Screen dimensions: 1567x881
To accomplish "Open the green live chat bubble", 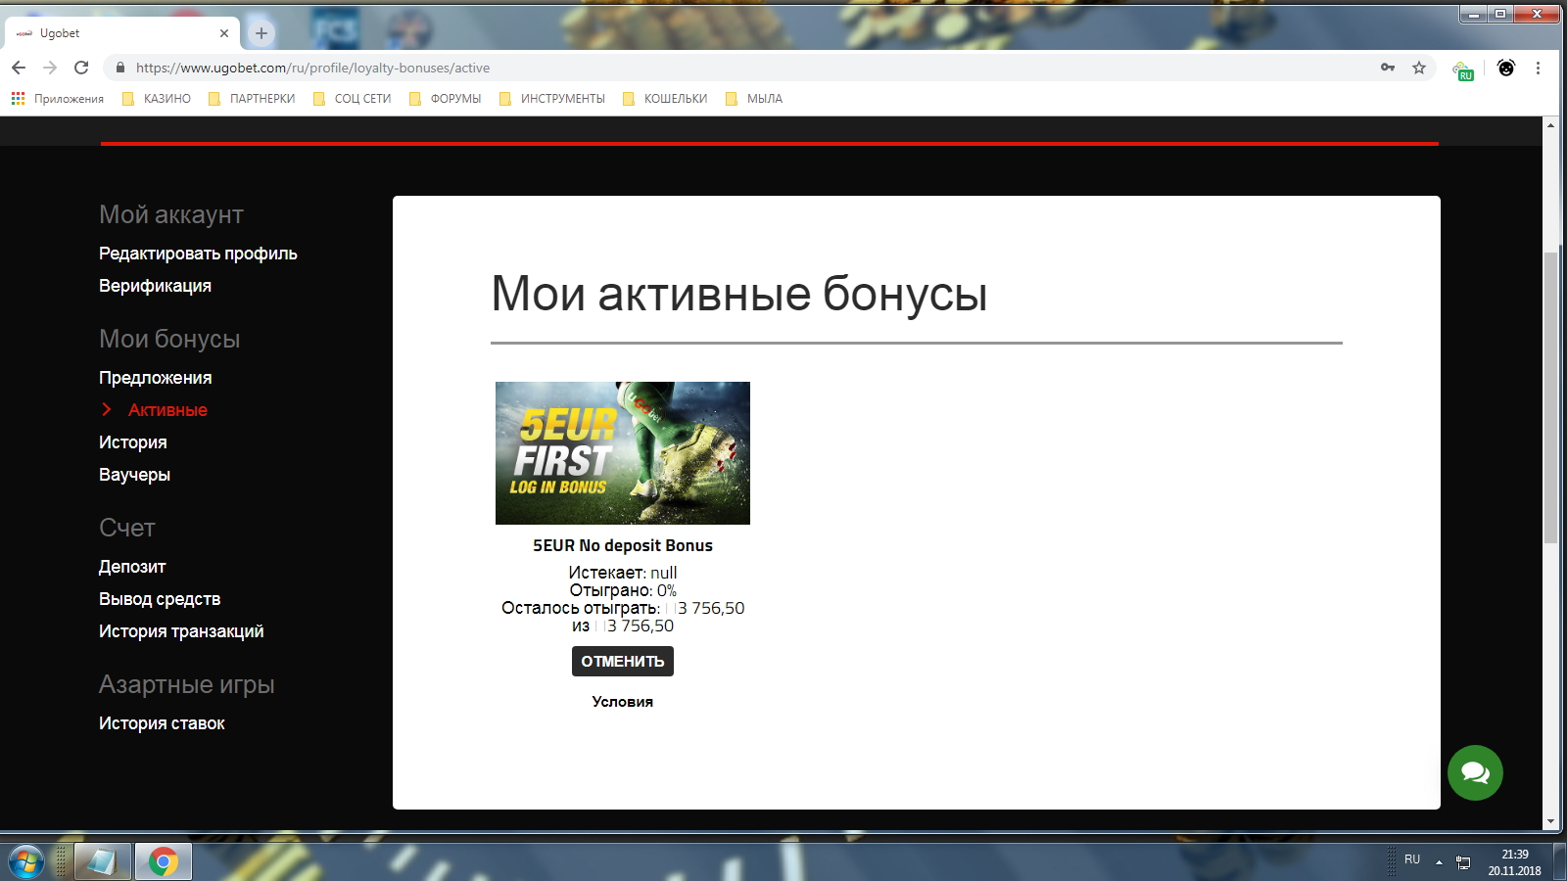I will 1475,773.
